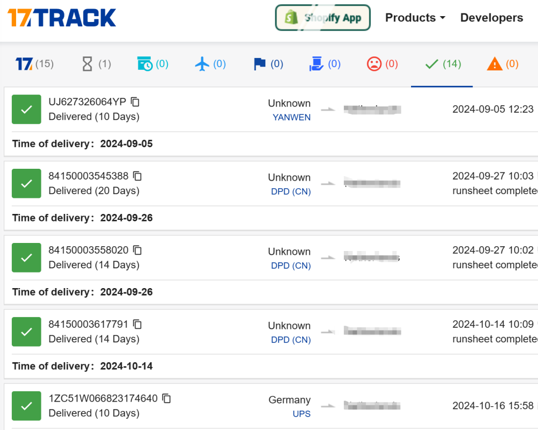This screenshot has width=538, height=430.
Task: Copy tracking number 84150003617791
Action: [138, 324]
